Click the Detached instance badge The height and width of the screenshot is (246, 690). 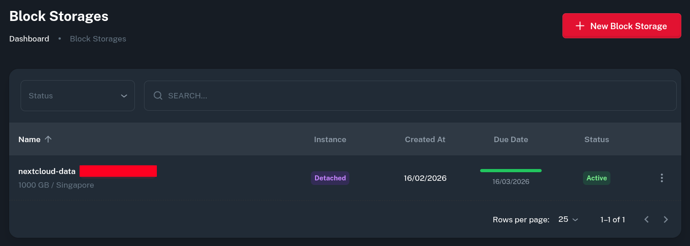coord(330,178)
